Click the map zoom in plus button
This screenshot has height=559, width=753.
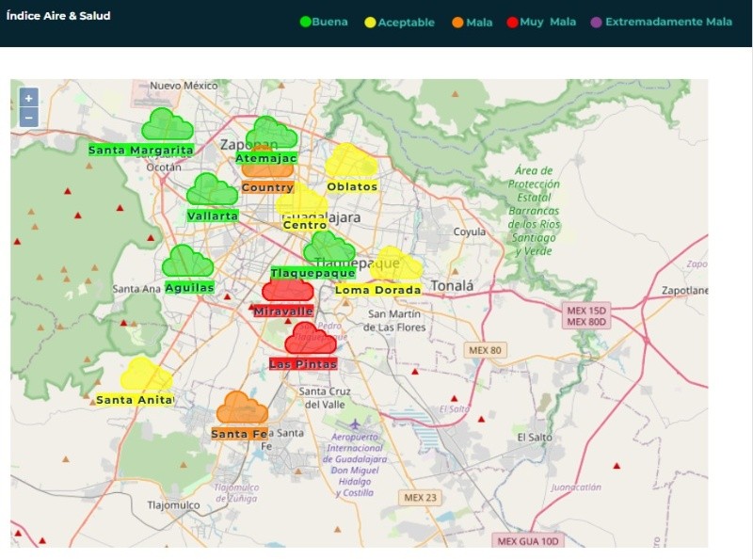click(x=28, y=98)
